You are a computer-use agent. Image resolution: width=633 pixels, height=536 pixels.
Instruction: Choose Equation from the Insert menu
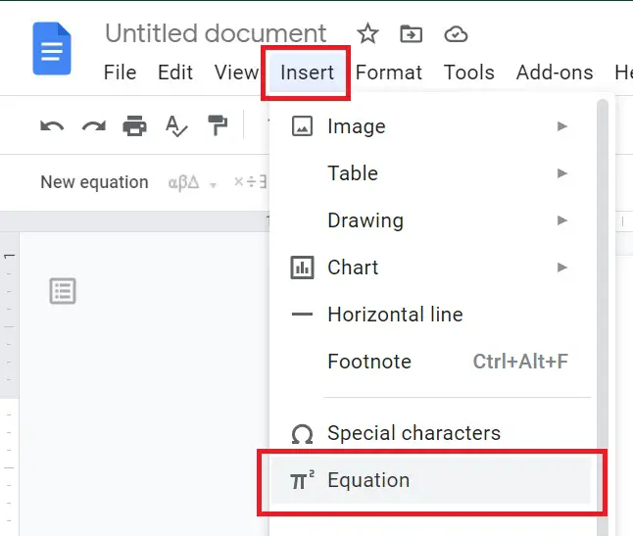tap(431, 480)
